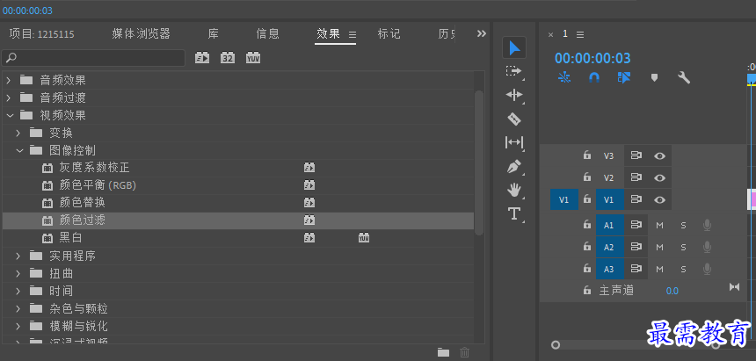Expand the 音频过渡 folder
This screenshot has height=361, width=756.
(9, 97)
